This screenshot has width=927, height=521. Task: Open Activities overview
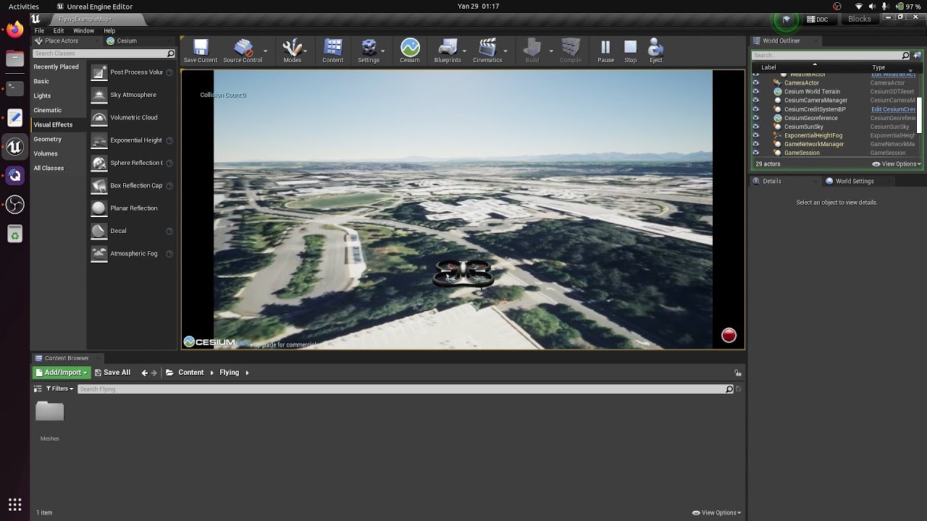(x=24, y=7)
